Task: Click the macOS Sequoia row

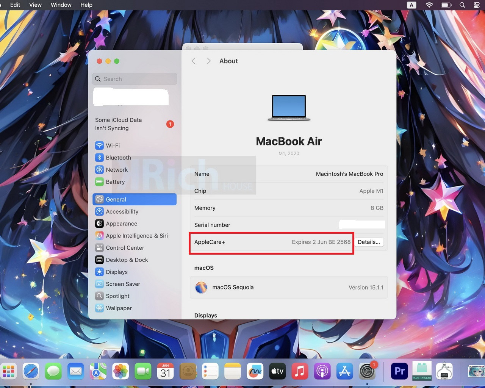Action: pos(289,287)
